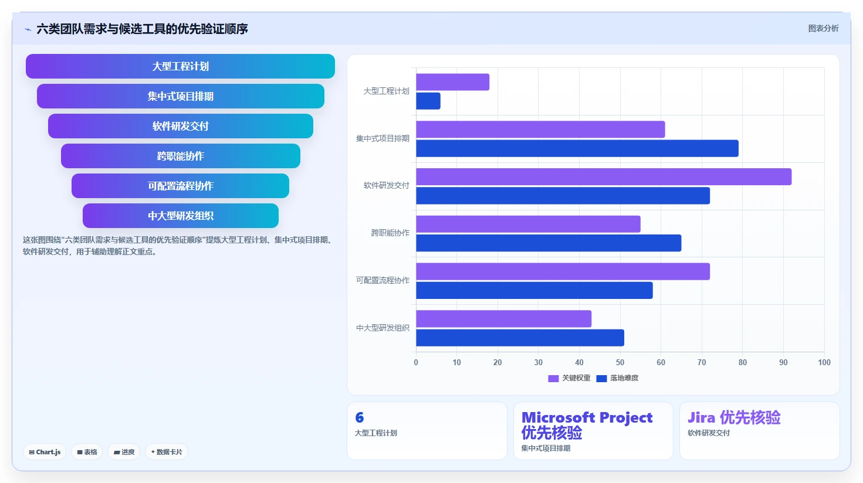Click the purple 关键权重 bar for 跨职能协作

coord(528,224)
